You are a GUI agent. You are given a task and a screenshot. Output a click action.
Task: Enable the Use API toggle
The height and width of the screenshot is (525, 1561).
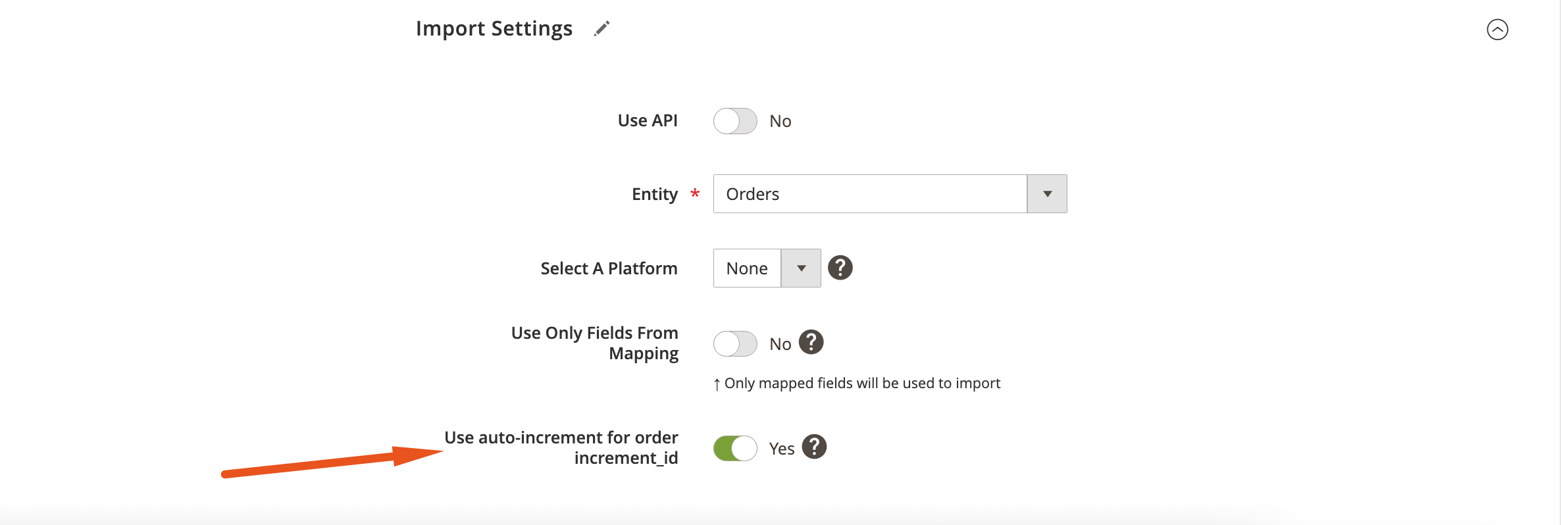click(x=735, y=121)
